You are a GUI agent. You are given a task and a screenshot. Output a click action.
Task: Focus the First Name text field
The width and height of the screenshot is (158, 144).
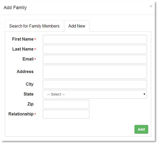(x=95, y=39)
